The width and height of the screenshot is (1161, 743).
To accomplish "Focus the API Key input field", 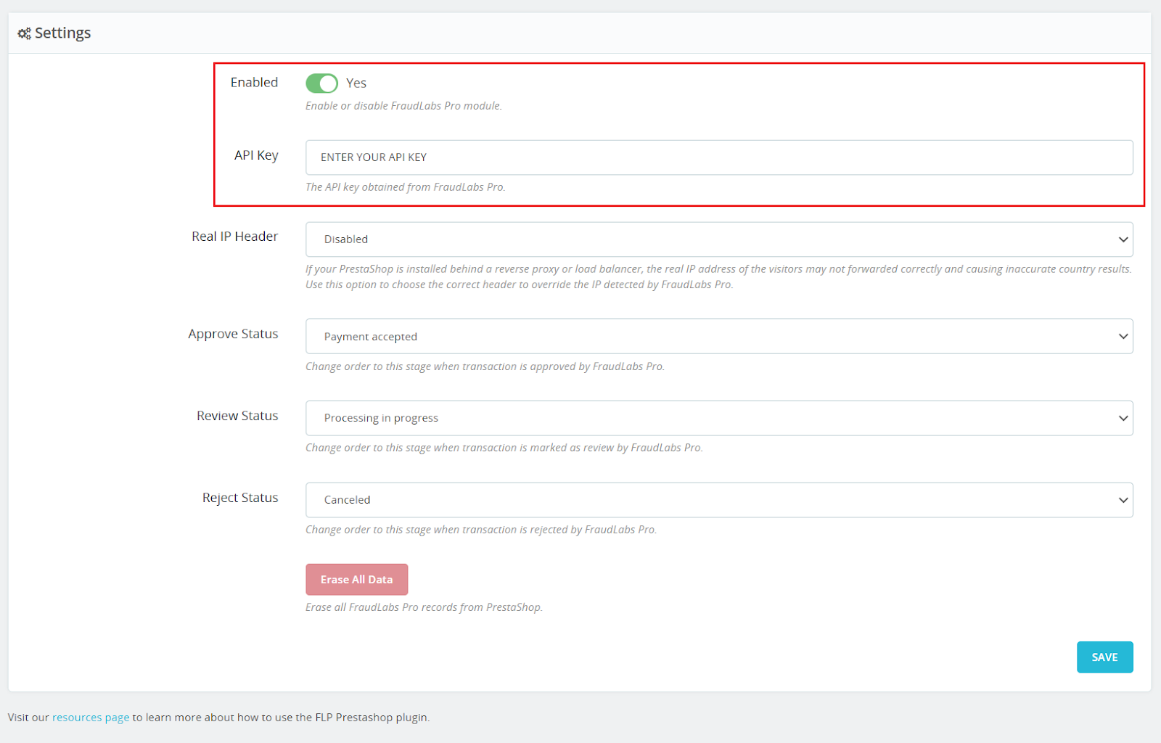I will 718,157.
